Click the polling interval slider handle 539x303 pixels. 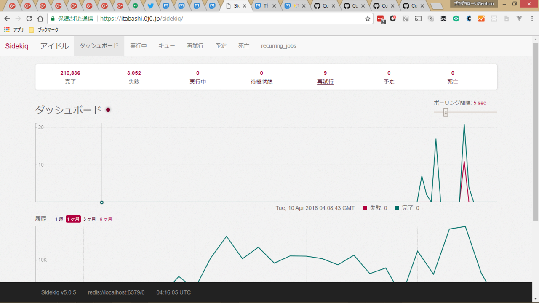click(x=446, y=112)
